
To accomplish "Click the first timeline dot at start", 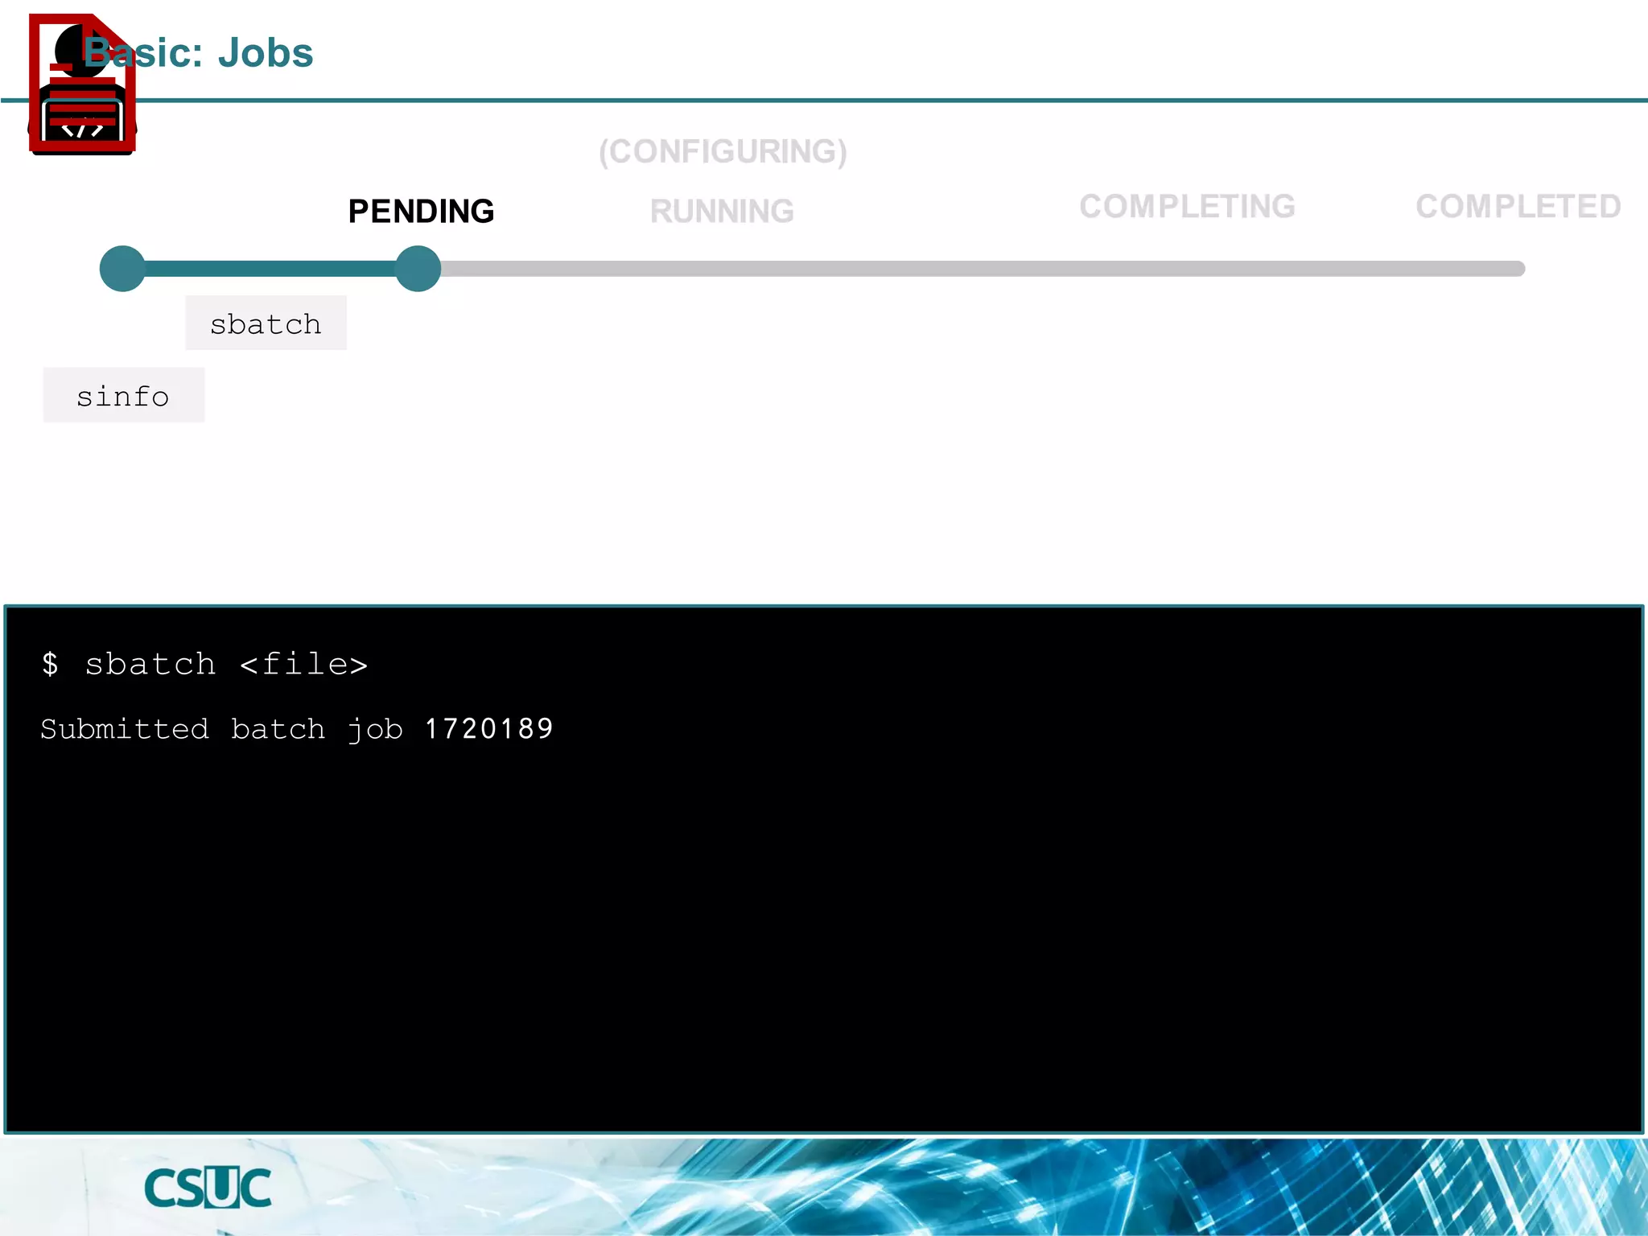I will [x=122, y=269].
